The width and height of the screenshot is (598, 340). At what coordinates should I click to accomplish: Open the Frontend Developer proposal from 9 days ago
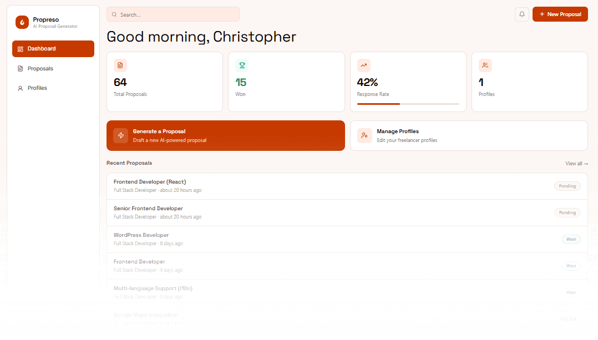[139, 261]
